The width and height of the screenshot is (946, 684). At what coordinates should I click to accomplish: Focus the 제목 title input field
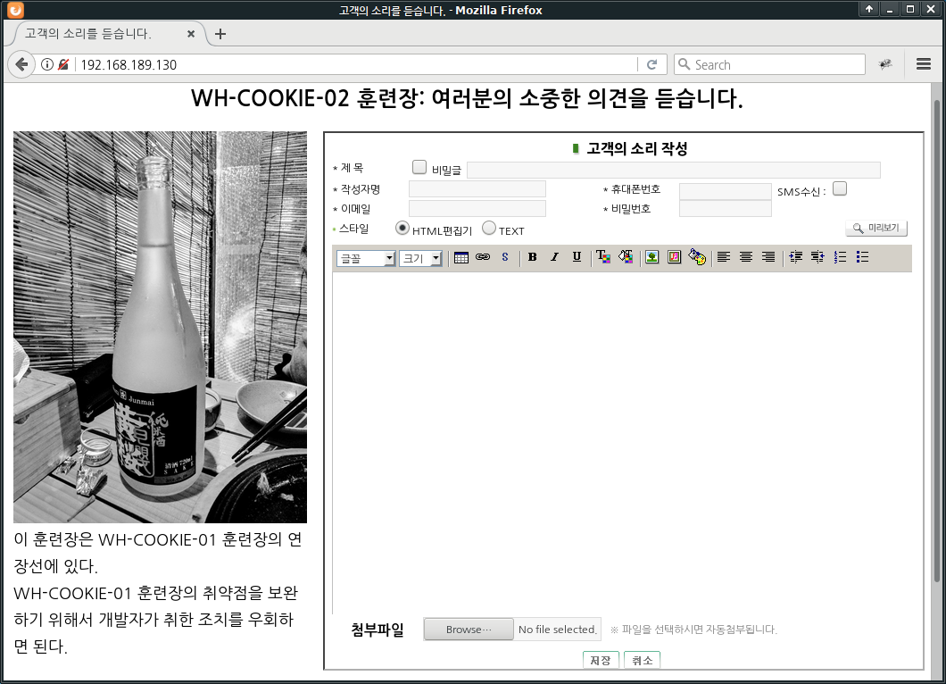[x=673, y=170]
